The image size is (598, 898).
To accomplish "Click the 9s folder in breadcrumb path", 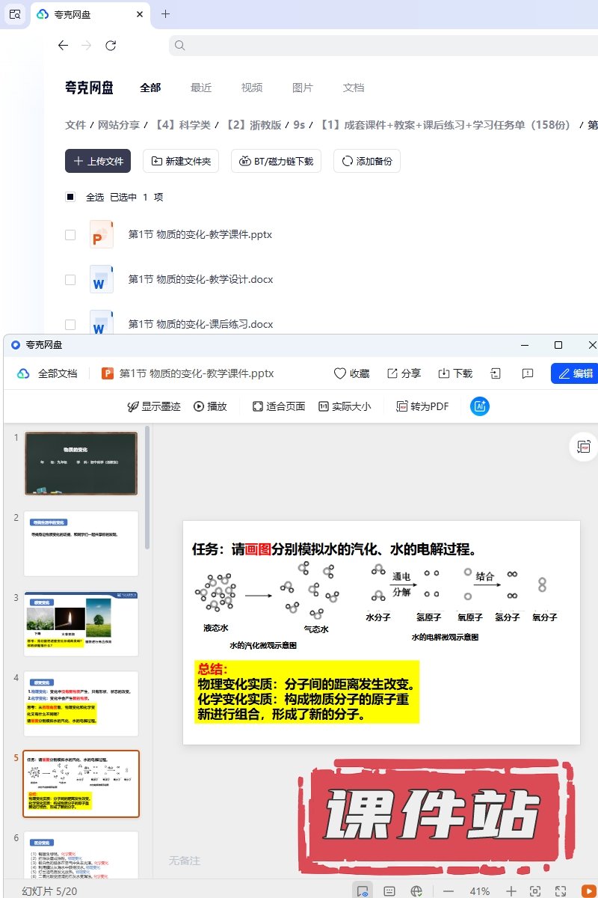I will [x=299, y=125].
